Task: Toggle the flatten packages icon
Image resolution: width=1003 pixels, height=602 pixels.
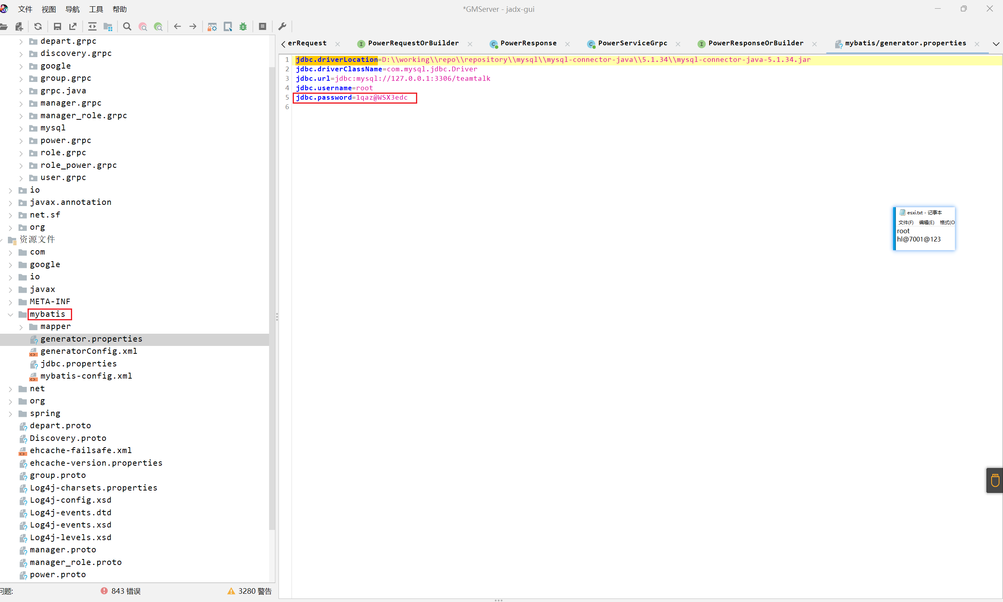Action: 108,27
